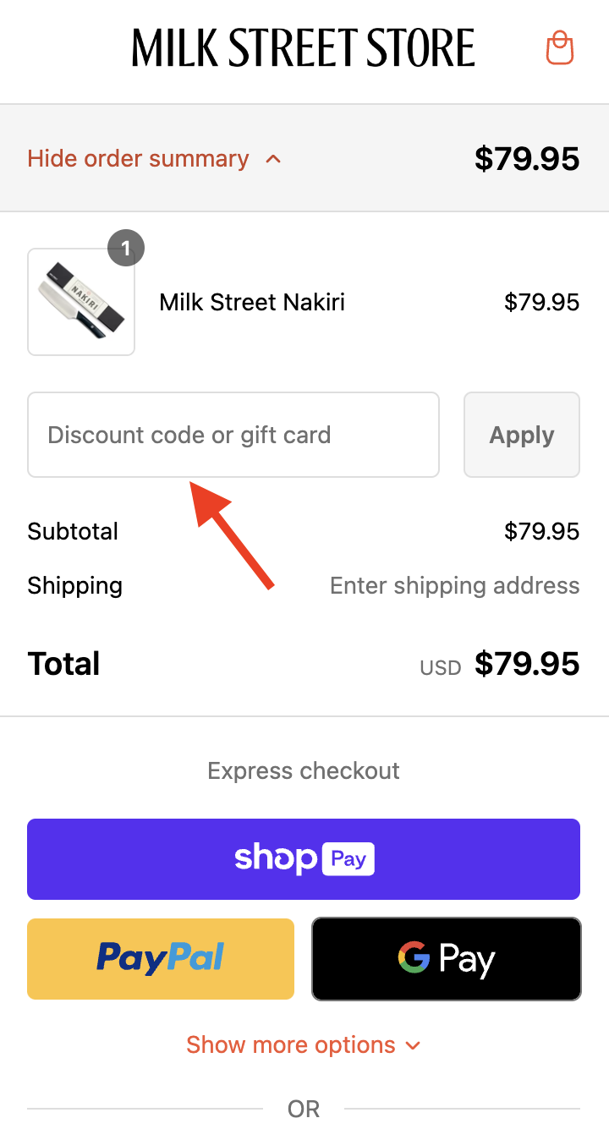Click the quantity badge on the product image

126,249
